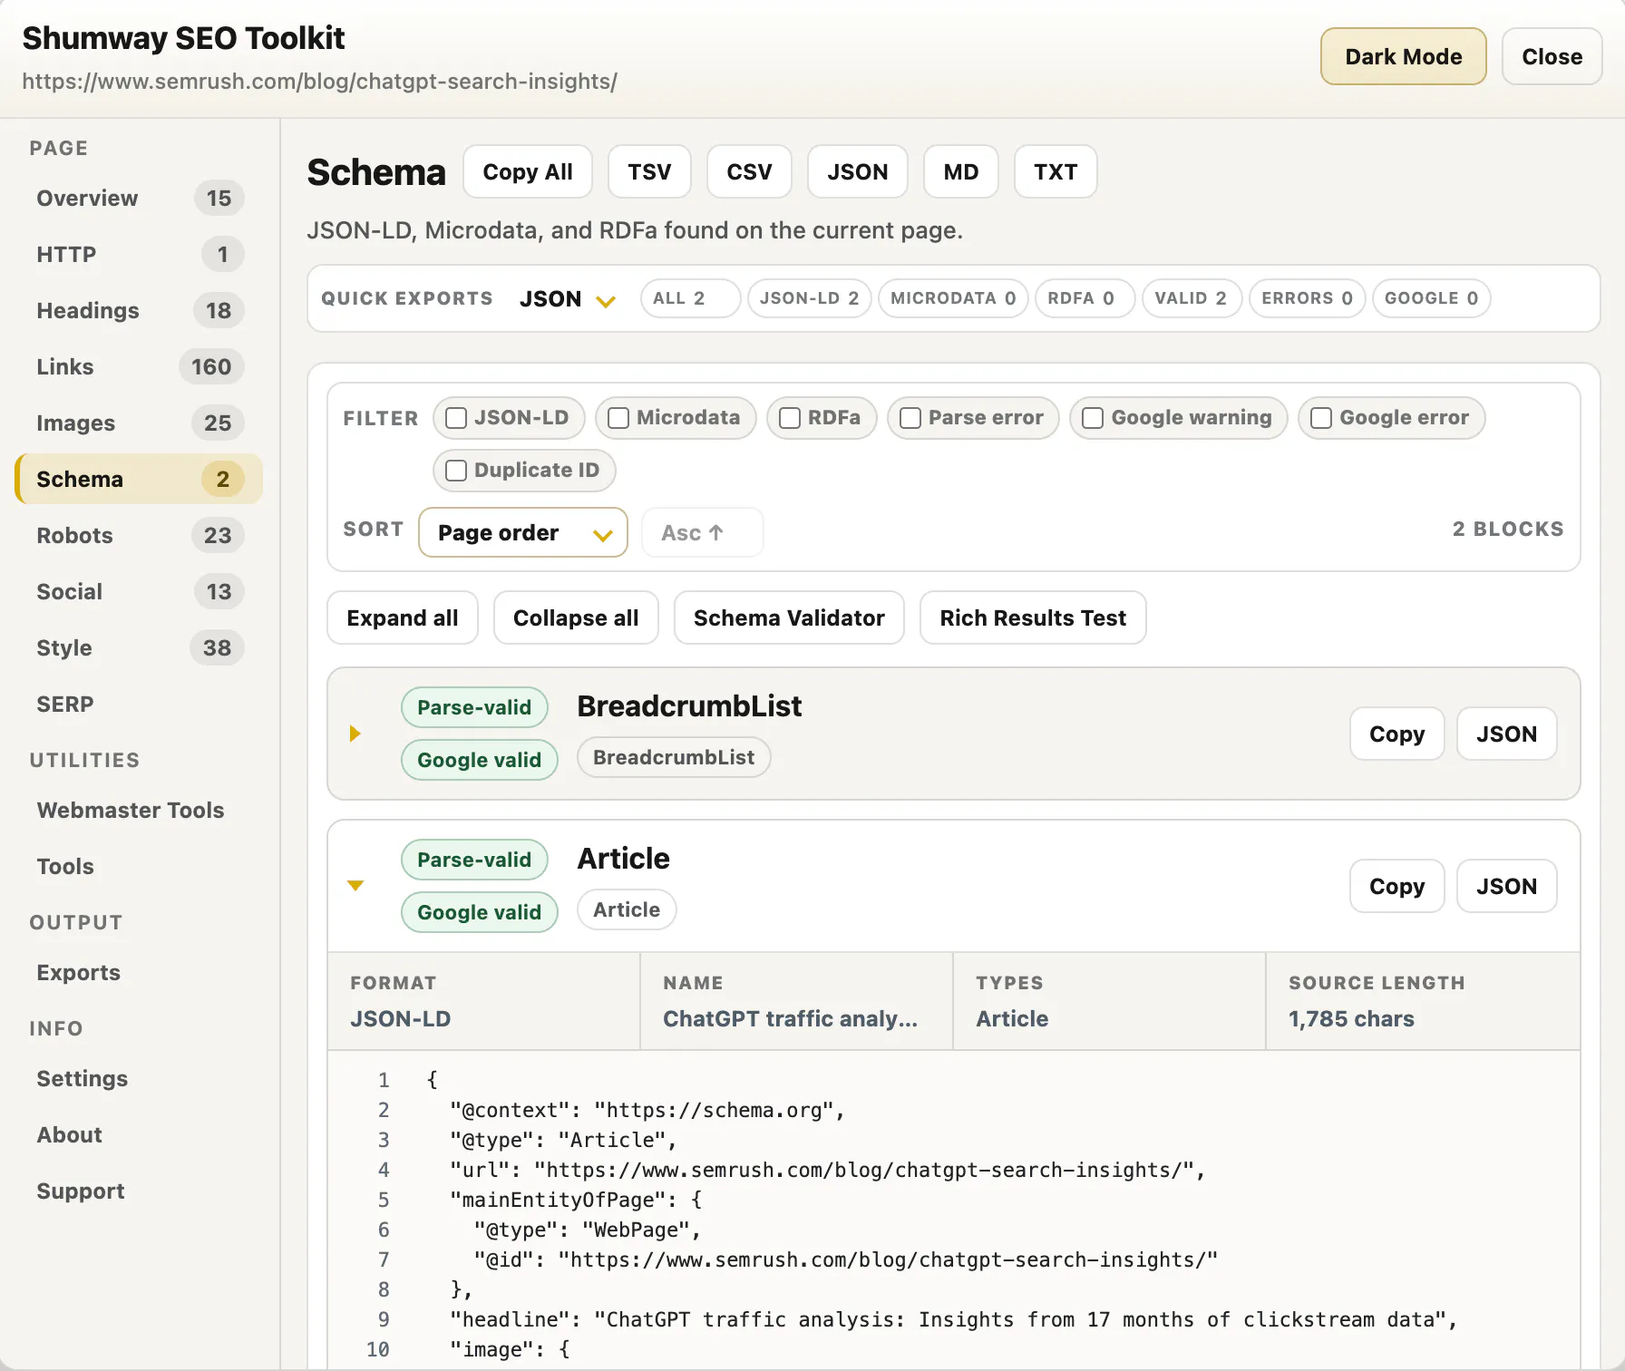Click the Article Parse-valid badge
Viewport: 1625px width, 1371px height.
tap(474, 860)
